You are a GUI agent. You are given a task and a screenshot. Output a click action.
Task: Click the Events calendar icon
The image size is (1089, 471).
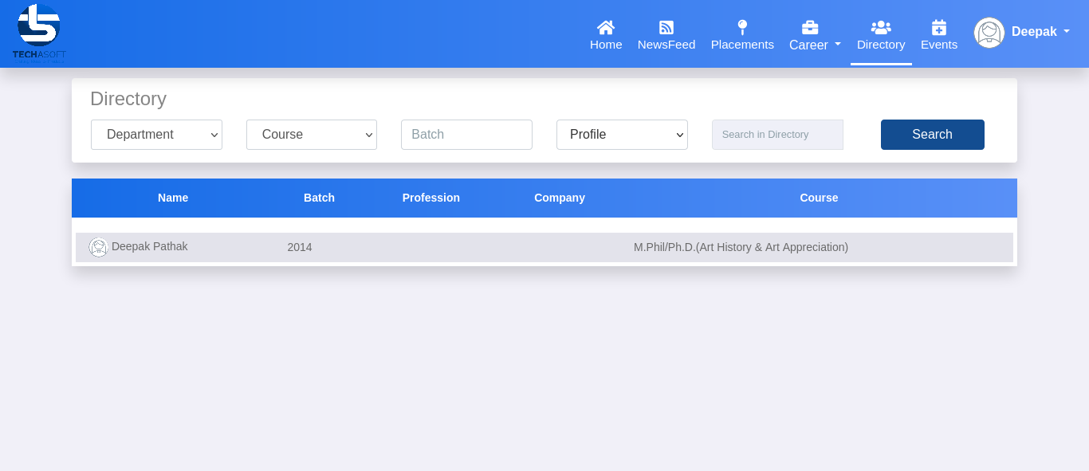(939, 27)
